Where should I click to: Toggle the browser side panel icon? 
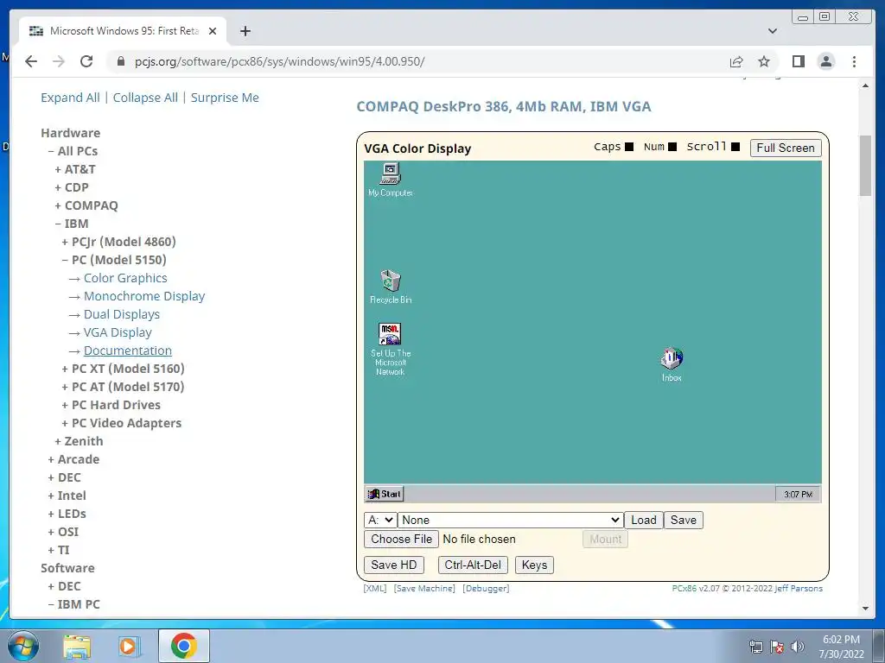point(798,61)
